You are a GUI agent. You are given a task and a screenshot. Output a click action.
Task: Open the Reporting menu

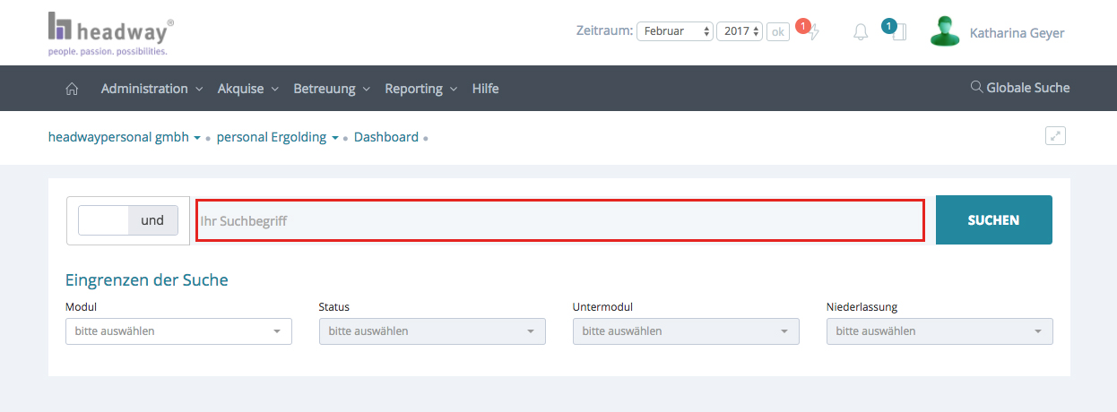coord(420,89)
